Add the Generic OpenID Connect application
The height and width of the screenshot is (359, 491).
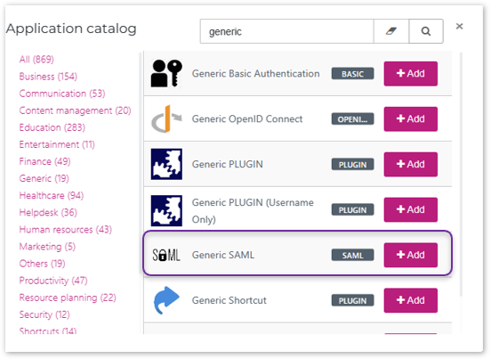(x=411, y=118)
